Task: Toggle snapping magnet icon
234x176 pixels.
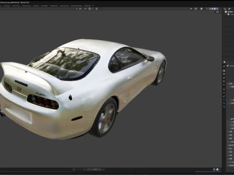Action: tap(89, 9)
